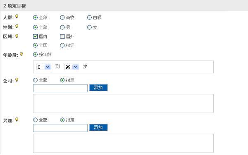Check the 国外 checkbox
Viewport: 248px width, 155px height.
click(x=62, y=36)
